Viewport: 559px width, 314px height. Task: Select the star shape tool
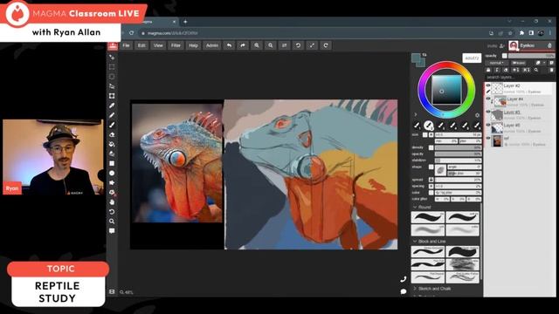[x=112, y=182]
